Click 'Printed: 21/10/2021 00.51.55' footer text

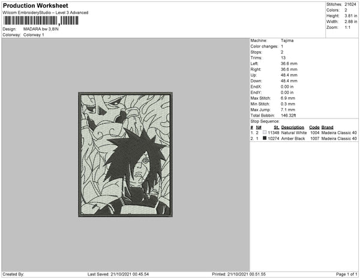click(x=239, y=274)
